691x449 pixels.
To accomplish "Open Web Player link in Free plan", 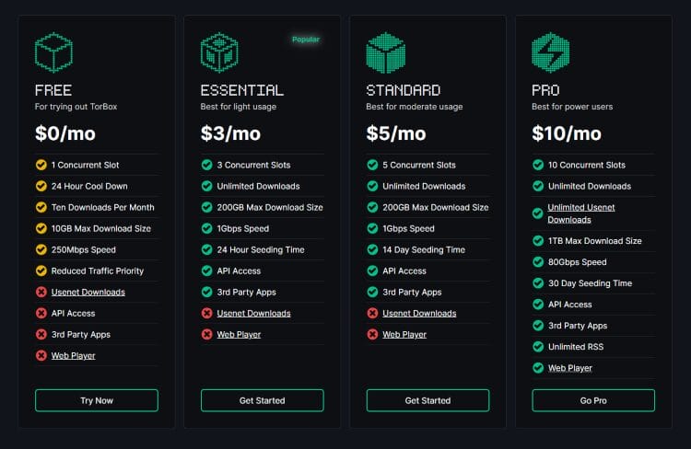I will (x=73, y=356).
